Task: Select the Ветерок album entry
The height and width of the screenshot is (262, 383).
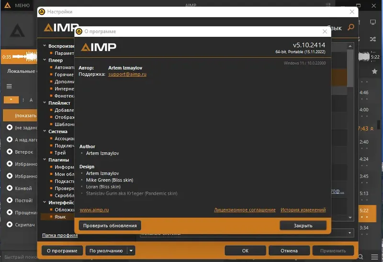Action: (24, 152)
